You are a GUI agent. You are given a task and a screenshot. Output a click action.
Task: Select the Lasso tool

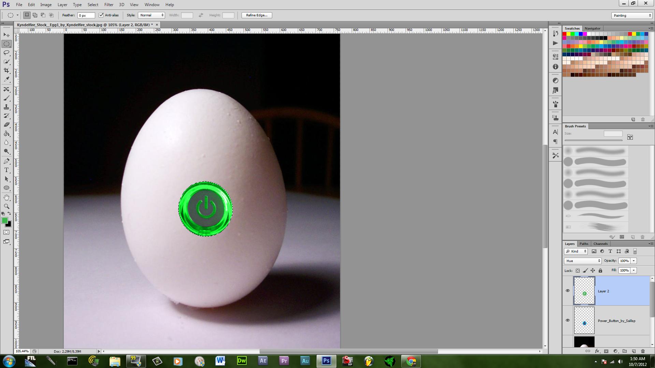click(6, 53)
